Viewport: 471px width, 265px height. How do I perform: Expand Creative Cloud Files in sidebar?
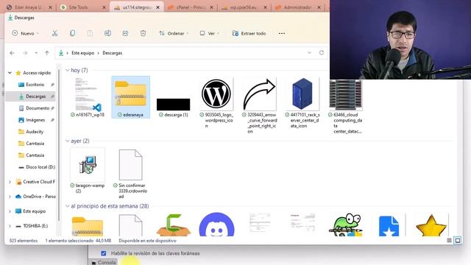coord(10,182)
